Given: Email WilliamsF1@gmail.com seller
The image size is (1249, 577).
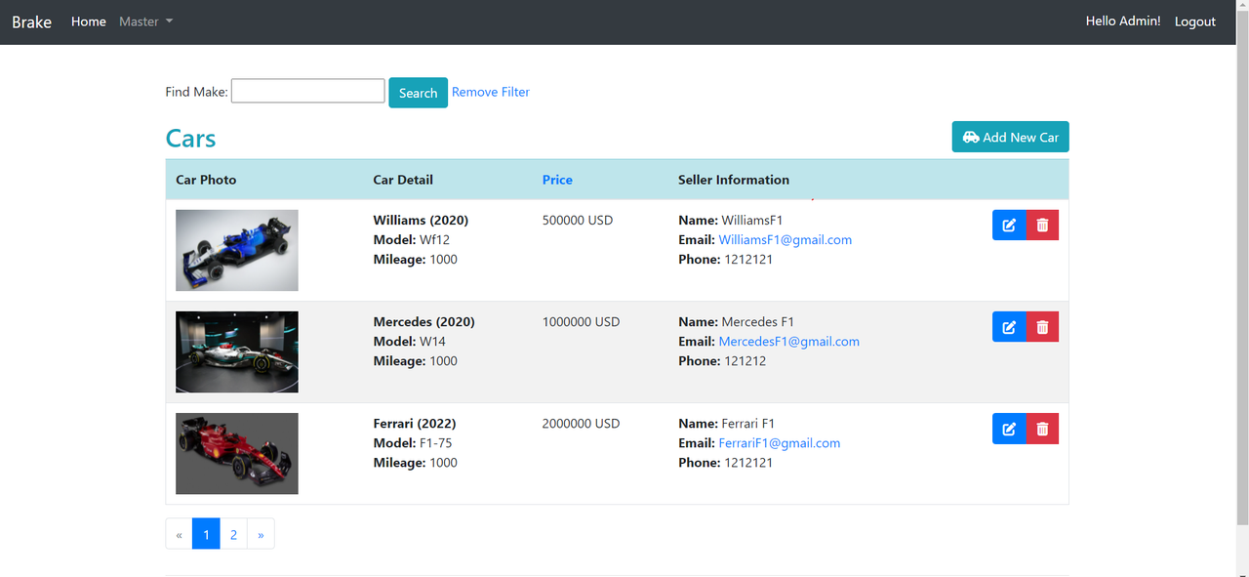Looking at the screenshot, I should pyautogui.click(x=785, y=240).
